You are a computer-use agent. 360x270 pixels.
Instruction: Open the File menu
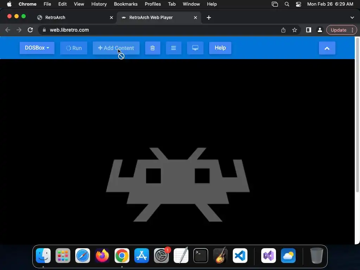tap(47, 4)
